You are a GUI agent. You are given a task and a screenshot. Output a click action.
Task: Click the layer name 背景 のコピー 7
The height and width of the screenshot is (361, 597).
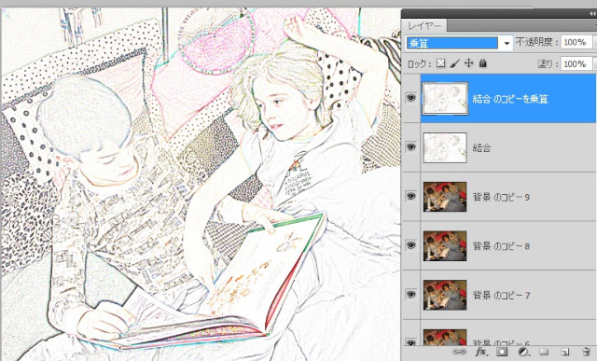(501, 295)
